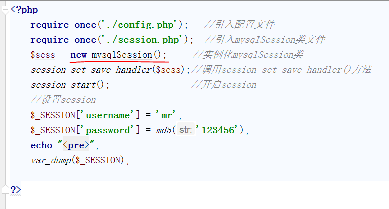
Task: Click the var_dump function call
Action: point(51,160)
